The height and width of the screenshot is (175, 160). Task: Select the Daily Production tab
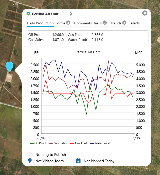[x=40, y=23]
